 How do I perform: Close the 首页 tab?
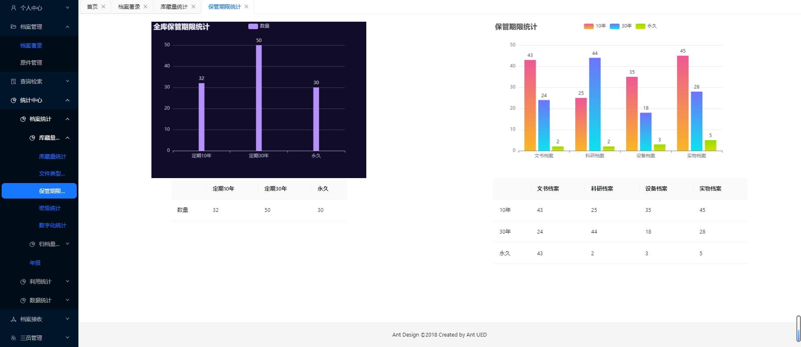click(103, 7)
